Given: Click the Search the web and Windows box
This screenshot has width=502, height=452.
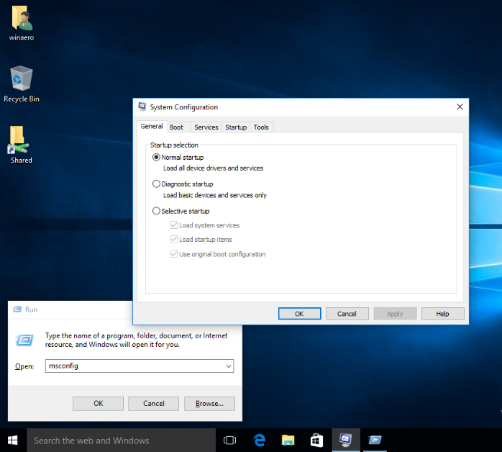Looking at the screenshot, I should 121,440.
